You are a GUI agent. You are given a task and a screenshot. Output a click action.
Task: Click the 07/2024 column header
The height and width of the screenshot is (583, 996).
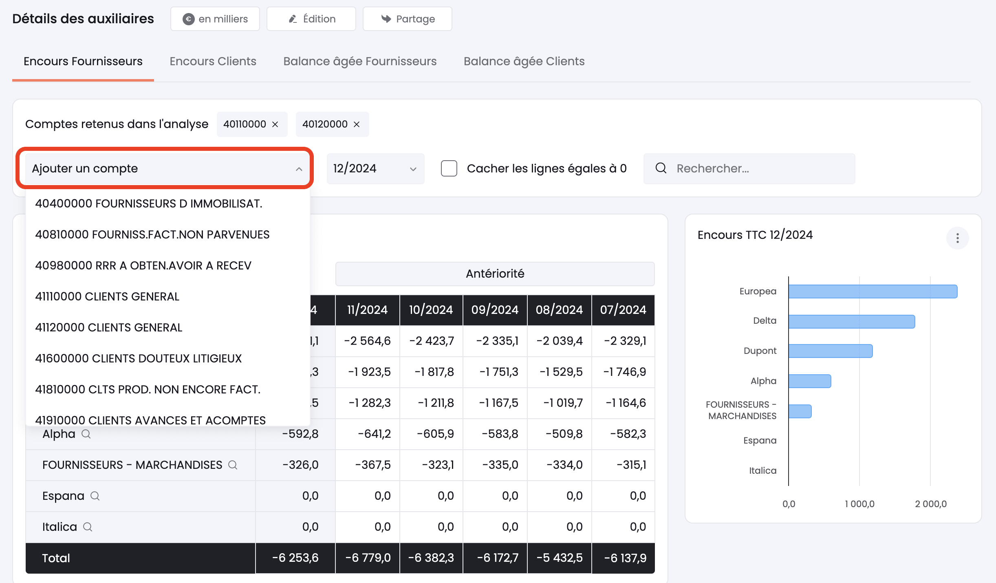point(623,310)
